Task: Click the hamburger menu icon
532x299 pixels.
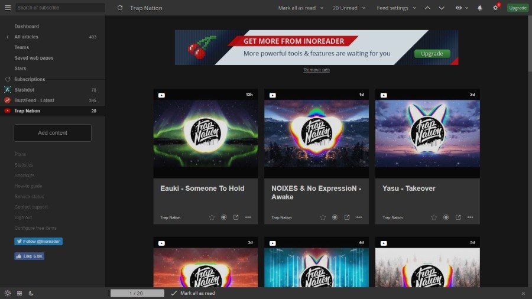Action: (x=8, y=8)
